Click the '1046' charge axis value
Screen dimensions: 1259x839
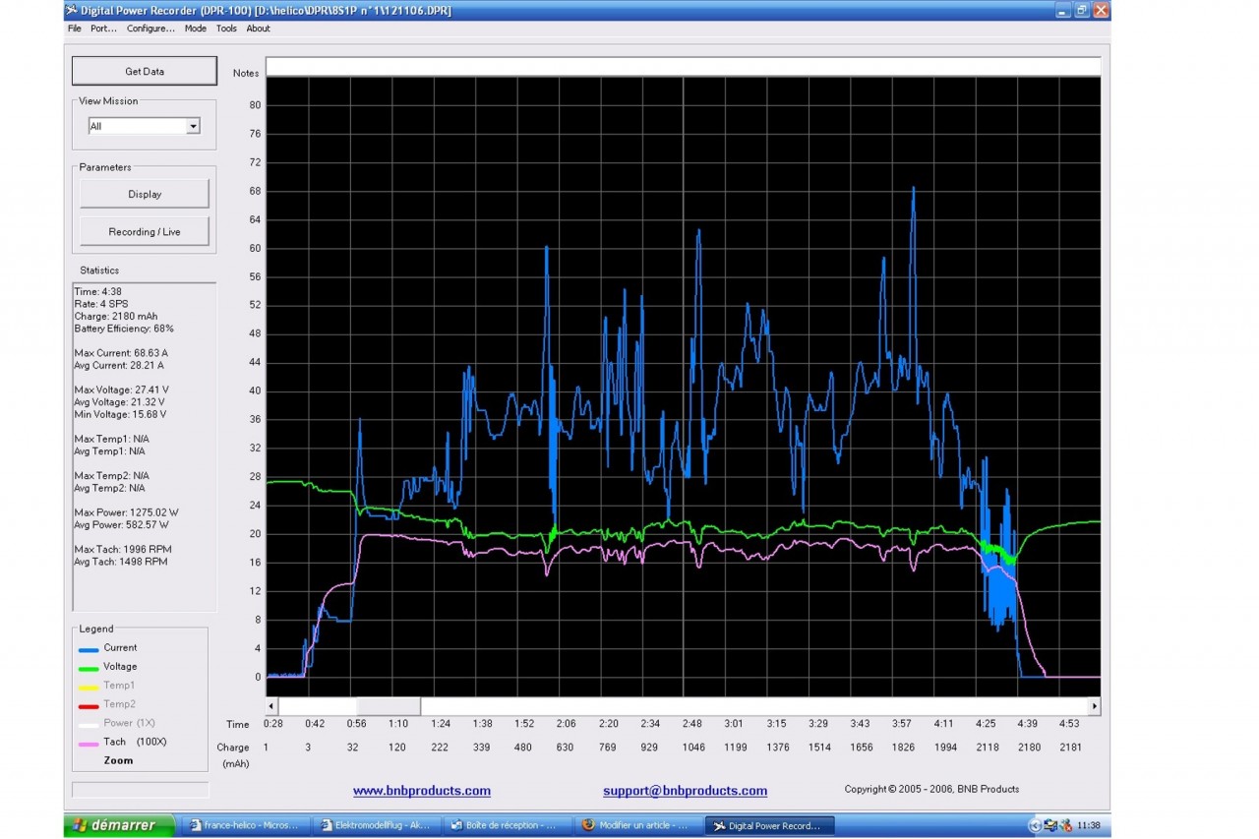694,748
